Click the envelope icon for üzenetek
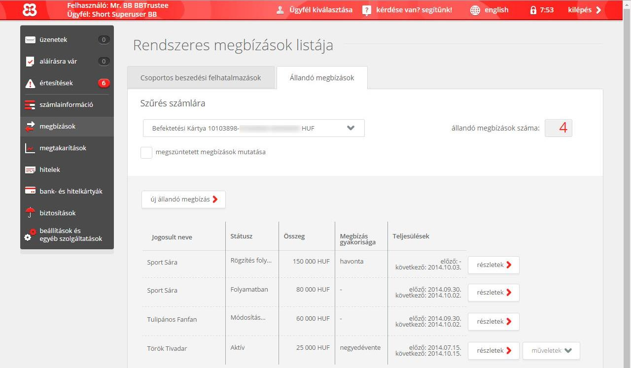This screenshot has height=368, width=631. [30, 40]
